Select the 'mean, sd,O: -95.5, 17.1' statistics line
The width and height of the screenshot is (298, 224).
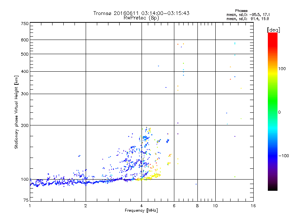coord(248,15)
